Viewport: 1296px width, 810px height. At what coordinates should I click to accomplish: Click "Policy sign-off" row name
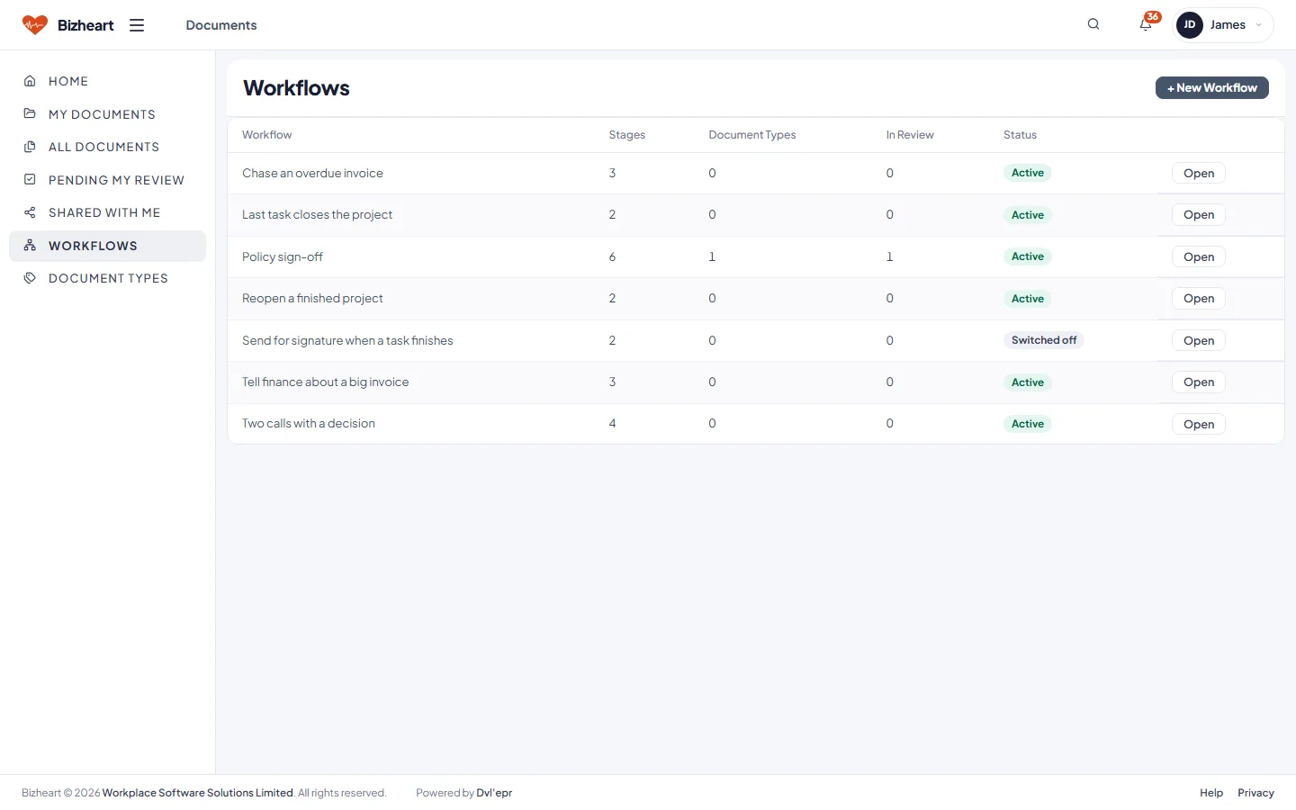pos(282,256)
